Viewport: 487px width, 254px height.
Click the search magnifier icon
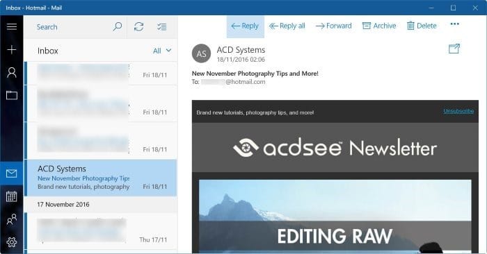(x=117, y=26)
